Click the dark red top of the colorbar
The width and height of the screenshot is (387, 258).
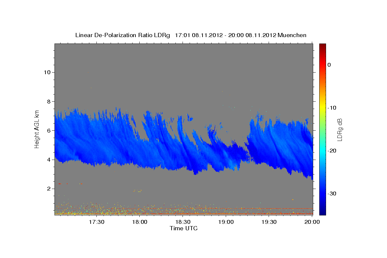coord(322,46)
